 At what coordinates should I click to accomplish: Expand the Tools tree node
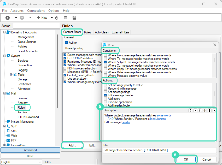pos(11,75)
